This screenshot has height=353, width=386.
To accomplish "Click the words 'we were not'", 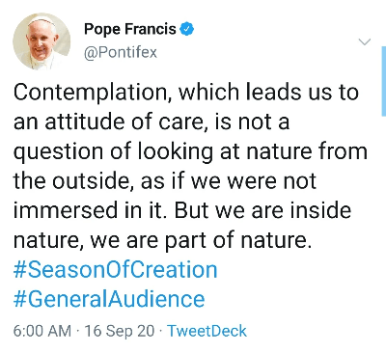I will (x=254, y=181).
